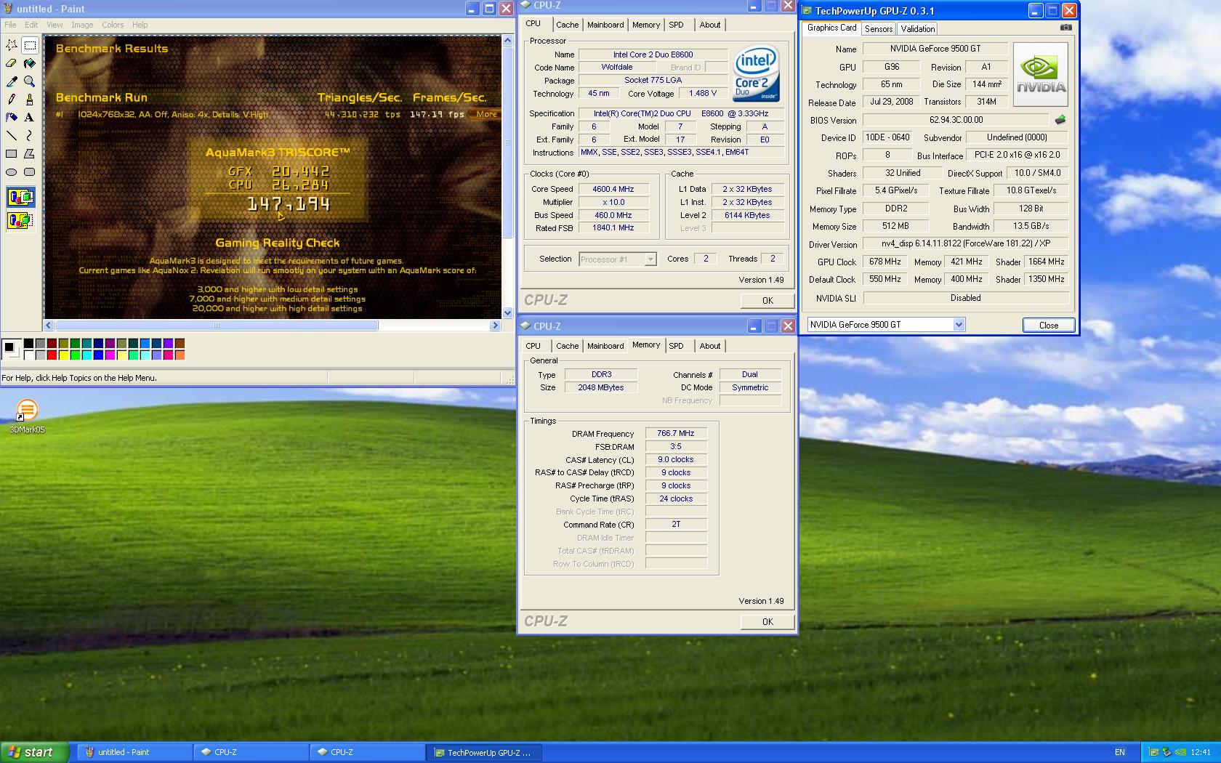This screenshot has height=763, width=1221.
Task: Switch to untitled - Paint in taskbar
Action: point(134,752)
